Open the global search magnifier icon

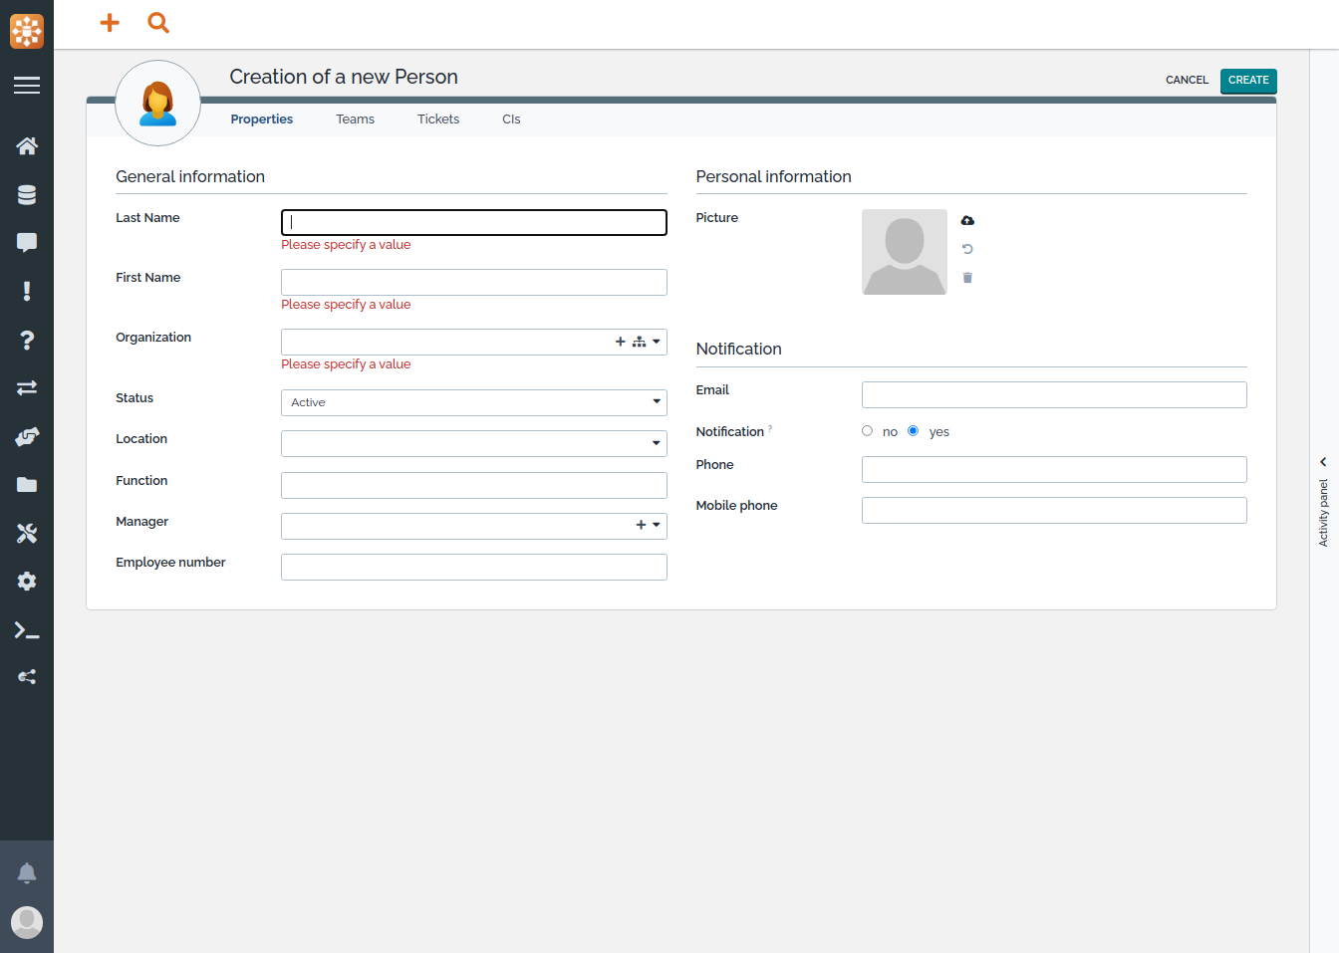(157, 22)
